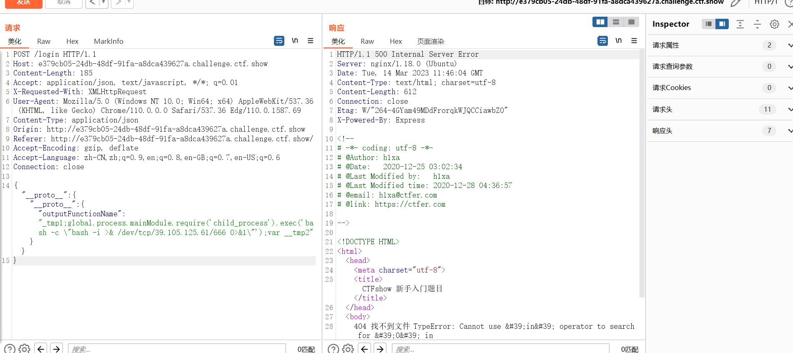The image size is (793, 353).
Task: Click the request 'Connection: close' header
Action: [49, 167]
